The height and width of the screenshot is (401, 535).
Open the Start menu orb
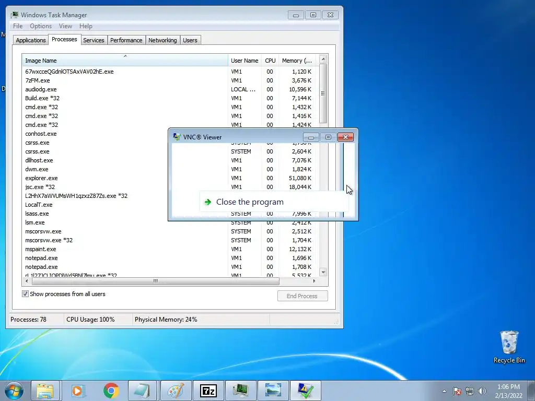[14, 391]
